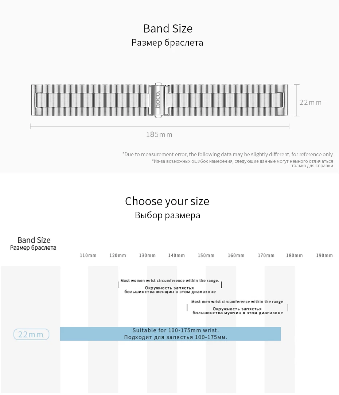The image size is (339, 395).
Task: Click the 120mm scale label
Action: pyautogui.click(x=118, y=256)
